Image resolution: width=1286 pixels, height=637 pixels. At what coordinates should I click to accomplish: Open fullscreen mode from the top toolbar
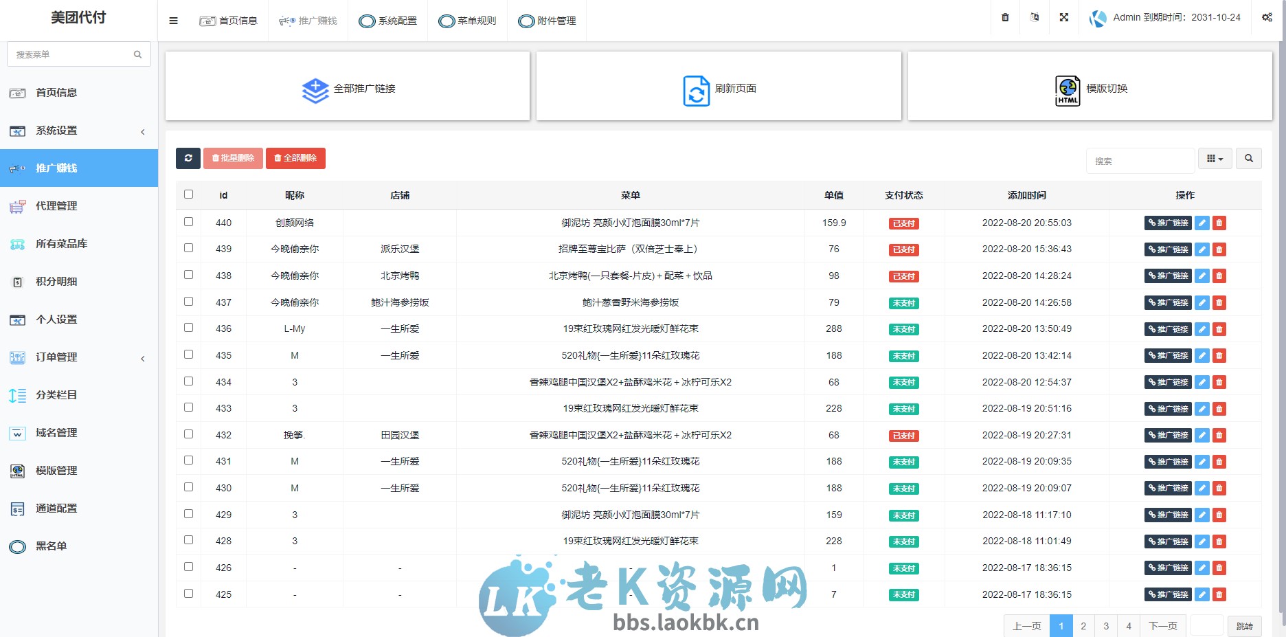tap(1063, 18)
